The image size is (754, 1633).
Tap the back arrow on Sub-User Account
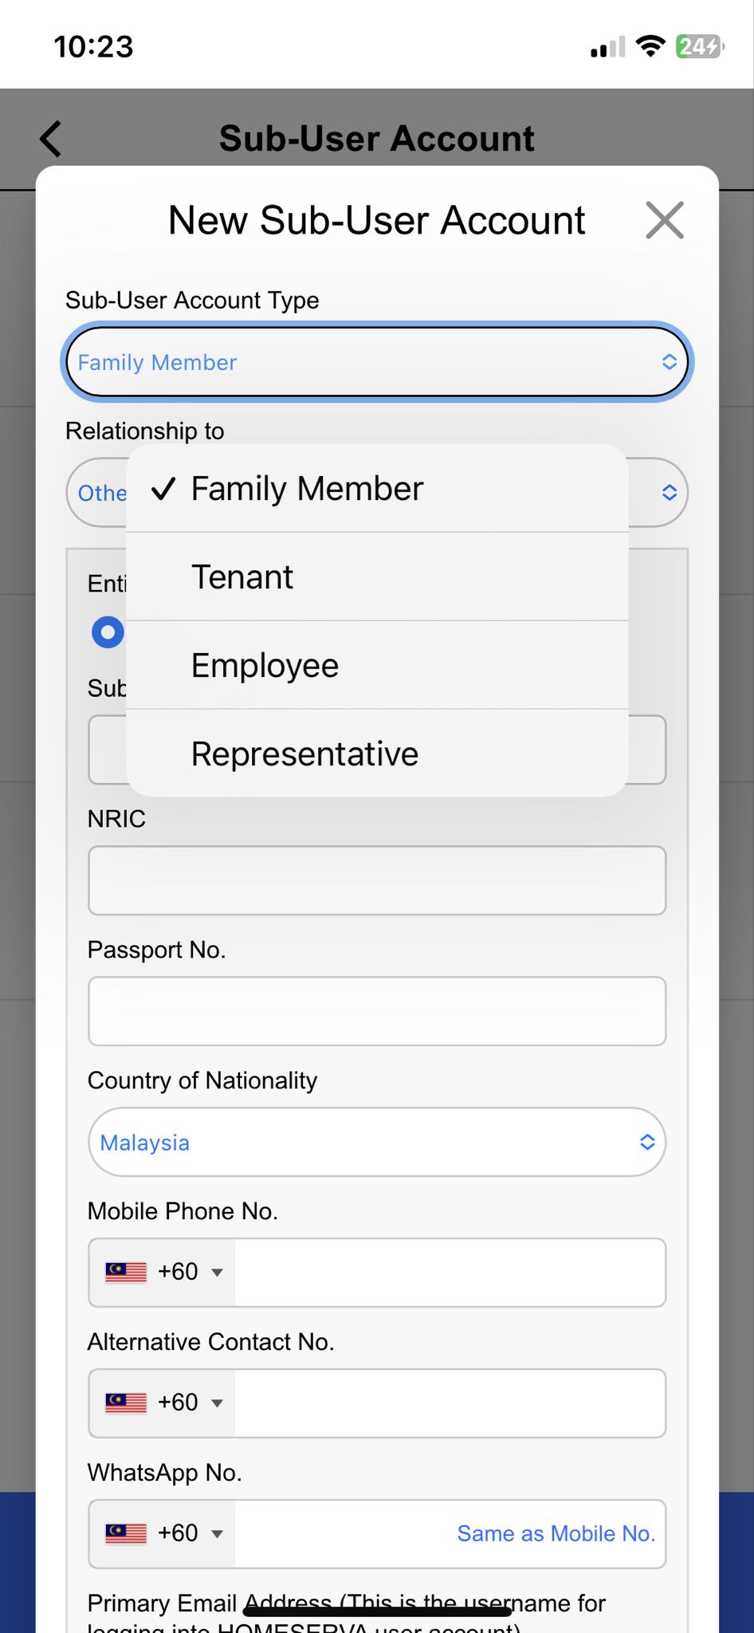point(50,137)
